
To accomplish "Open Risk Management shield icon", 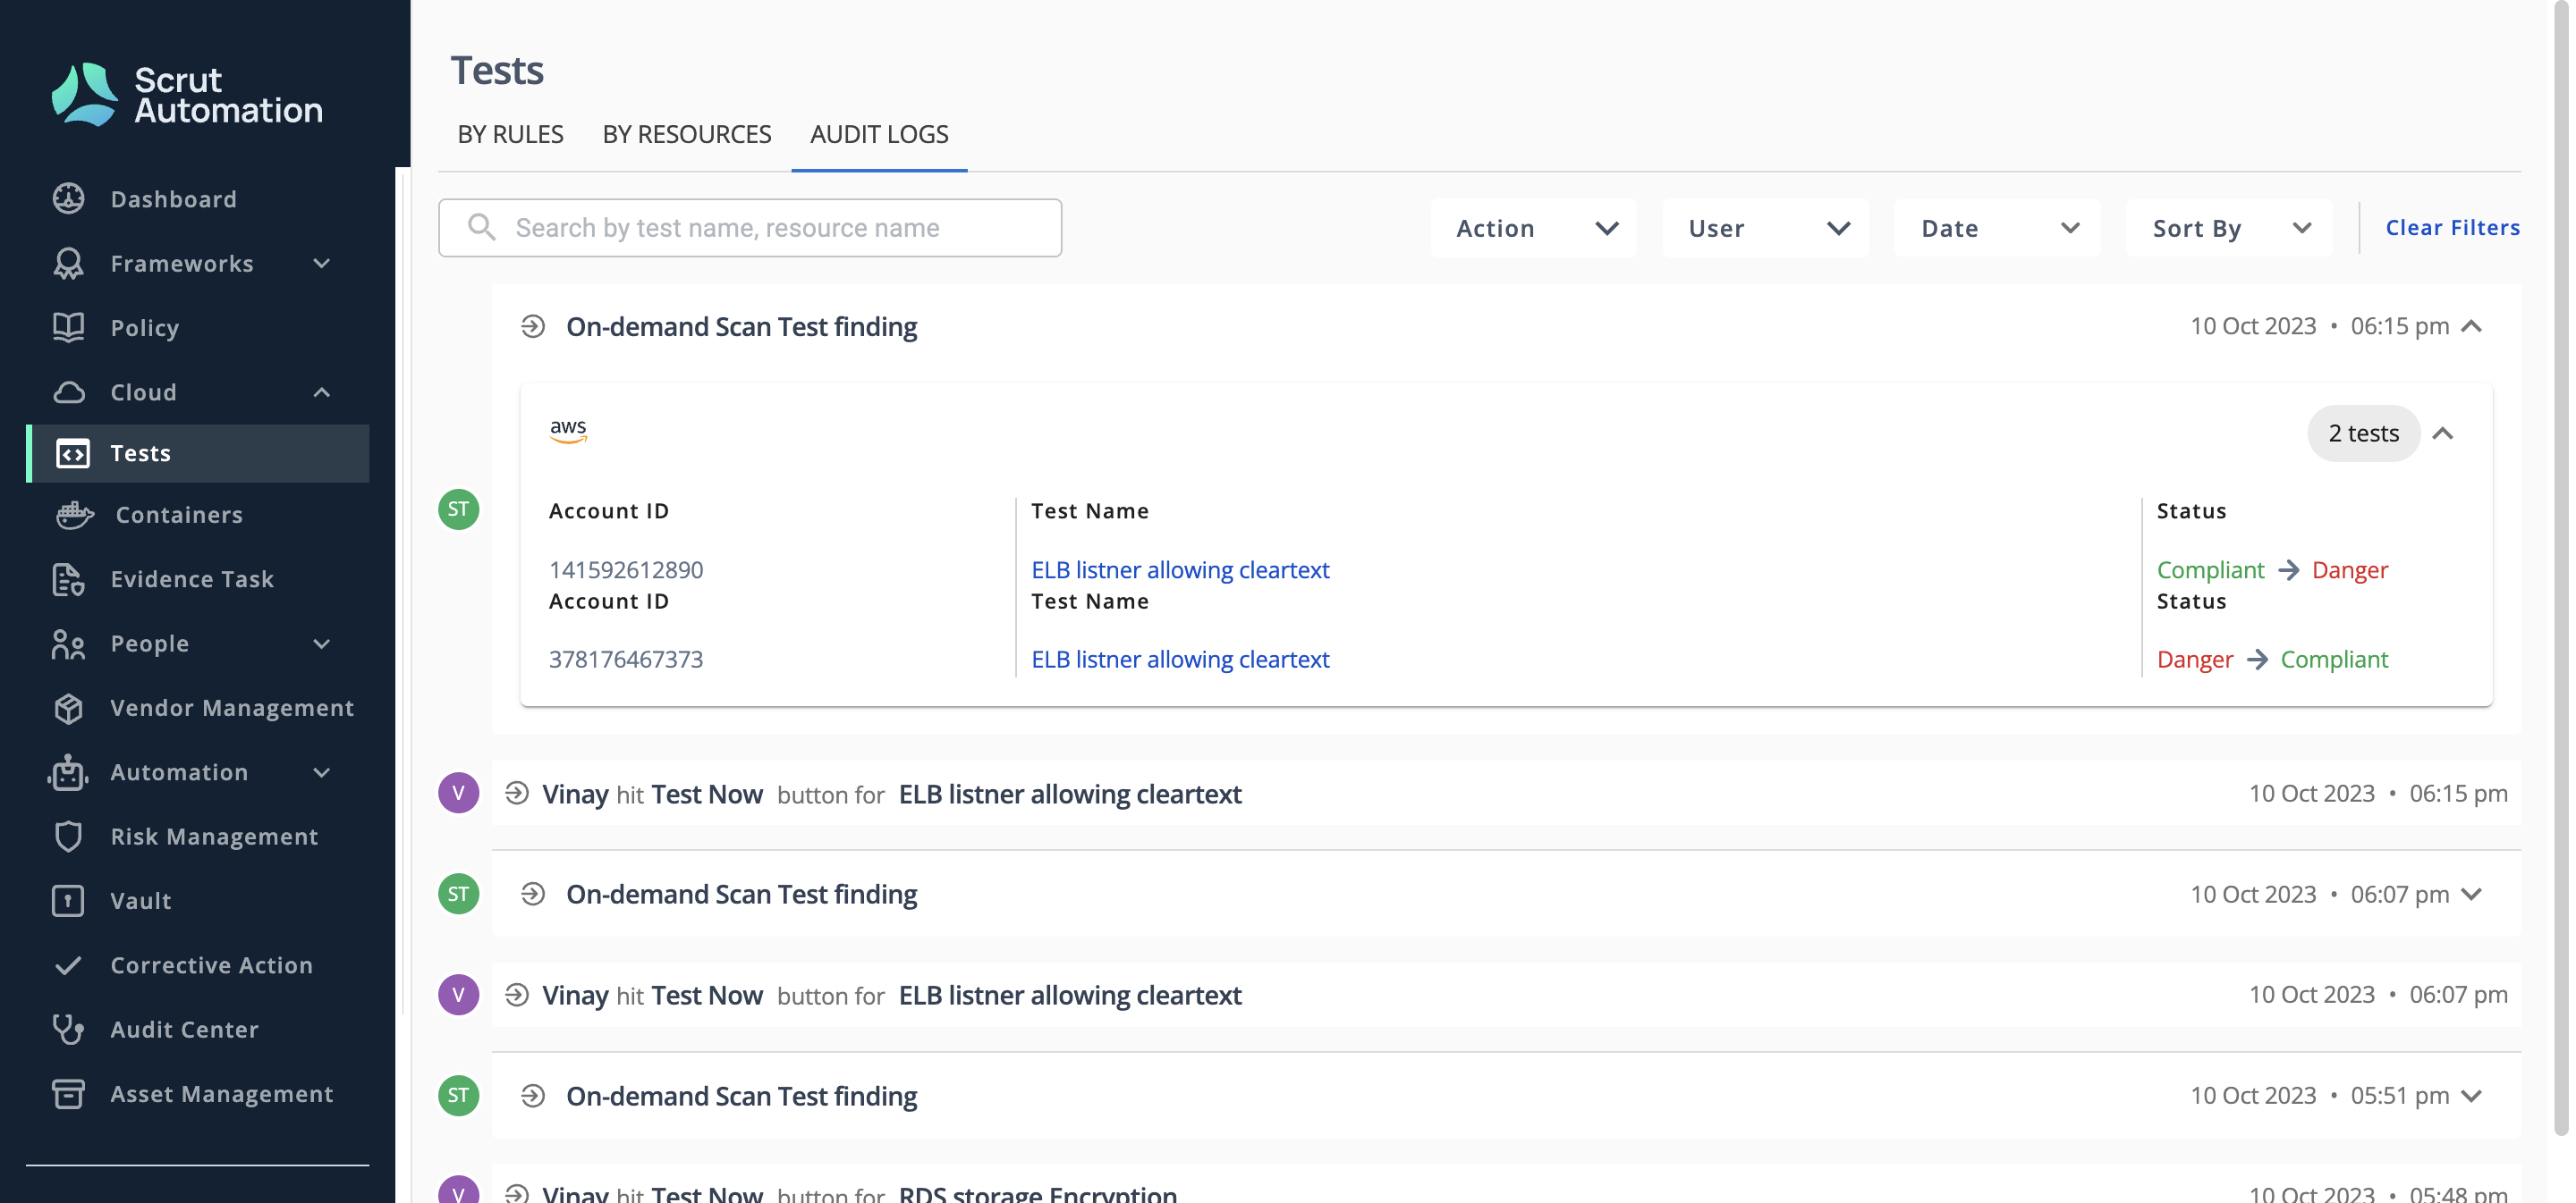I will (68, 837).
